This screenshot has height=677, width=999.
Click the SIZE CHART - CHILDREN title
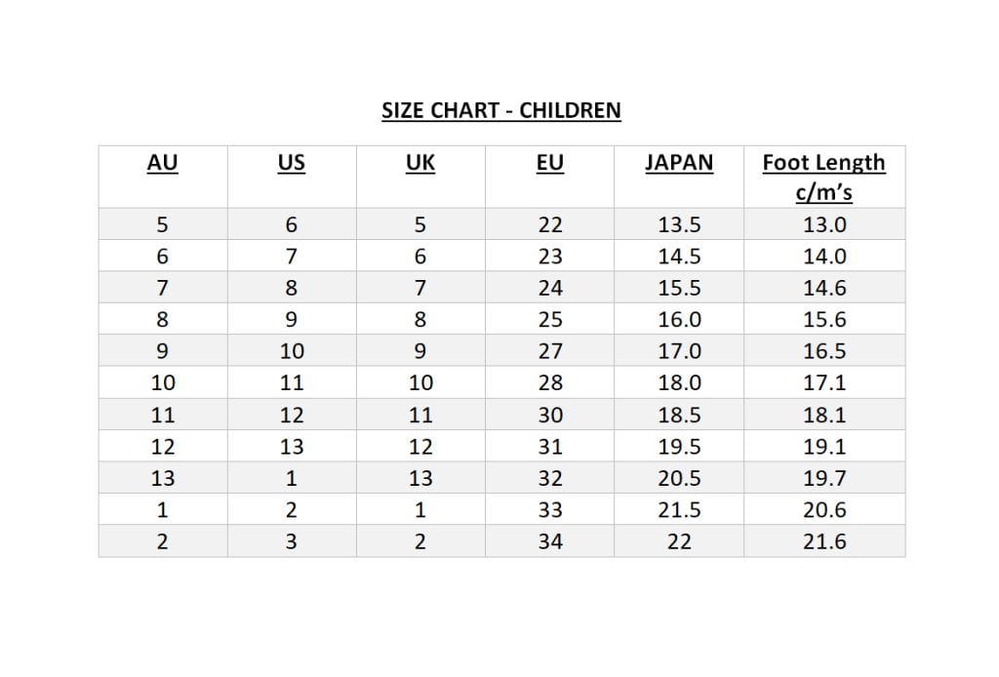coord(500,110)
